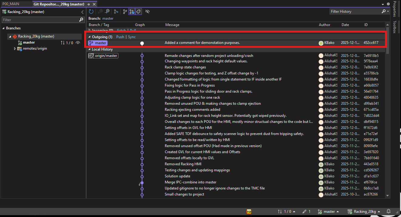Open the Racking_20kg repository picker in status bar
401x217 pixels.
point(364,212)
